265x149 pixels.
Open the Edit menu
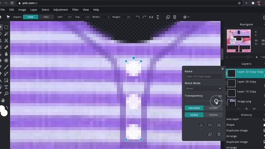point(12,10)
